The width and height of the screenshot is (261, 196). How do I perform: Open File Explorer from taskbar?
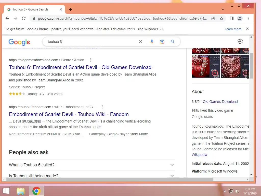pyautogui.click(x=21, y=191)
